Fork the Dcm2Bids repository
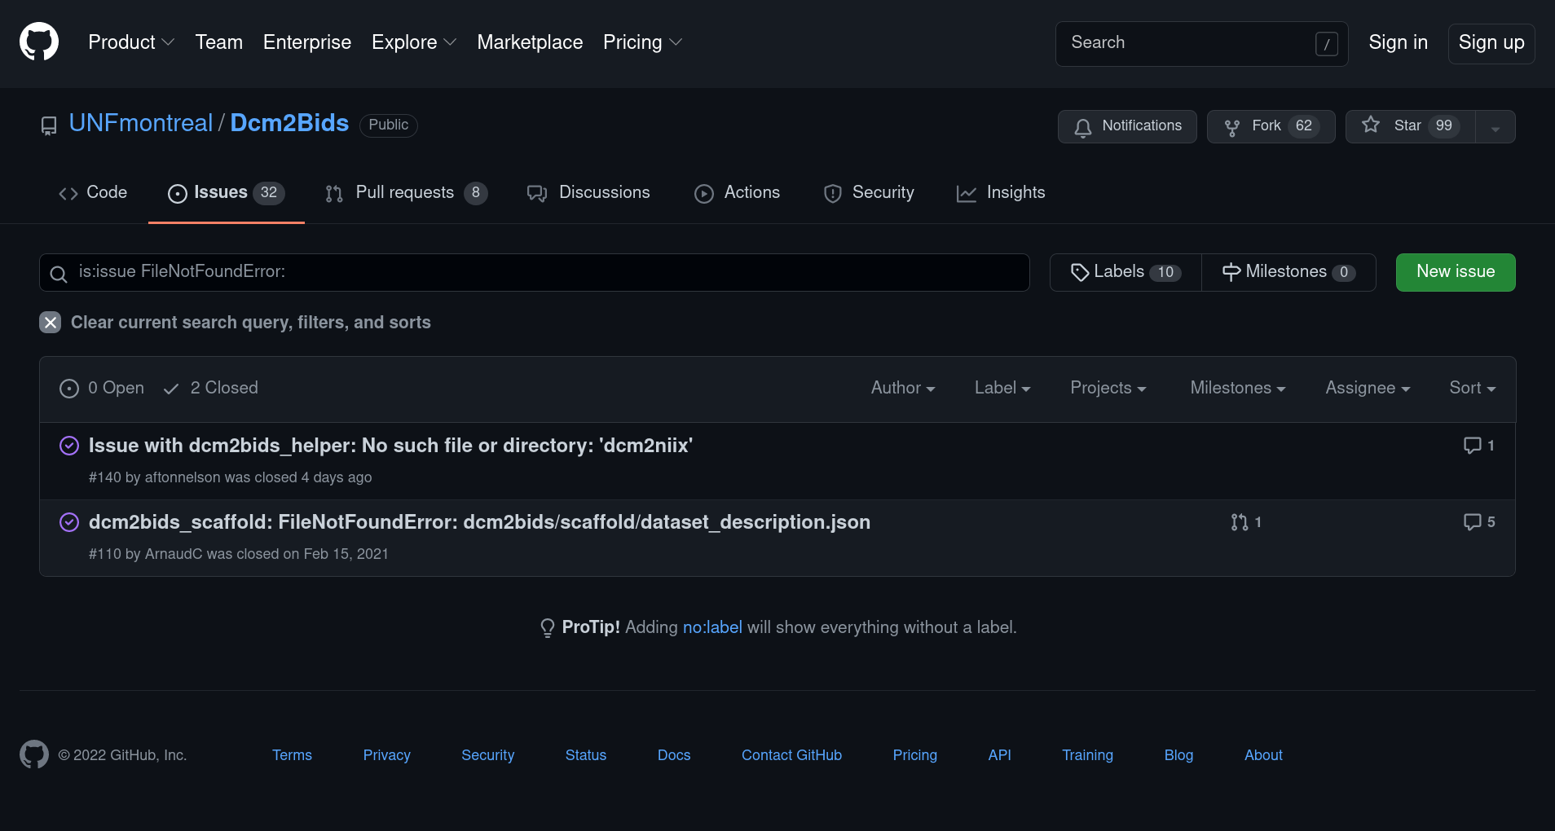 tap(1270, 126)
